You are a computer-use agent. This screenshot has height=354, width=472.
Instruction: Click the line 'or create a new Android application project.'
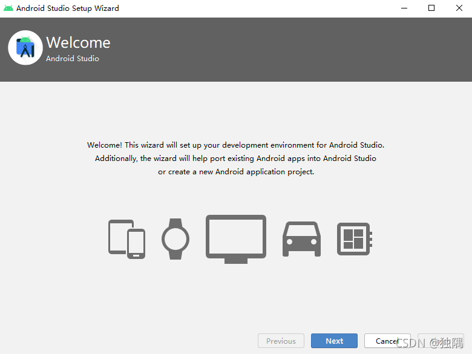pos(236,172)
